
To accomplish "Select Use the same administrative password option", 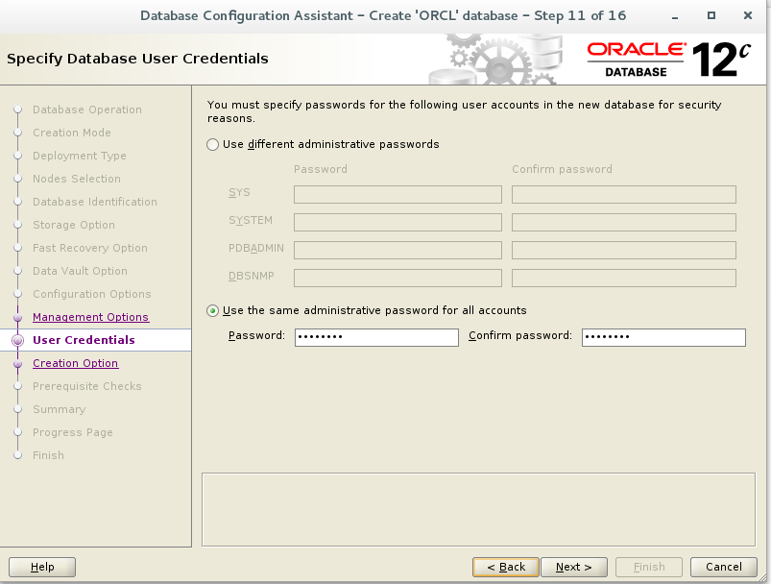I will tap(212, 311).
